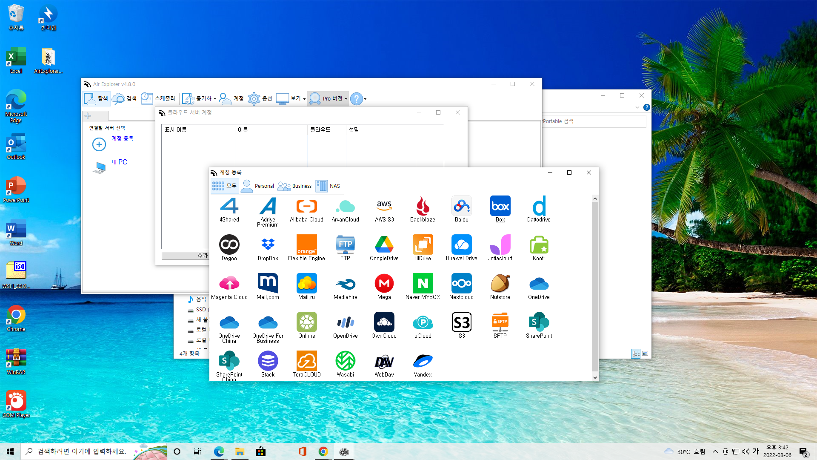The height and width of the screenshot is (460, 817).
Task: Open help in background Explorer window
Action: (646, 107)
